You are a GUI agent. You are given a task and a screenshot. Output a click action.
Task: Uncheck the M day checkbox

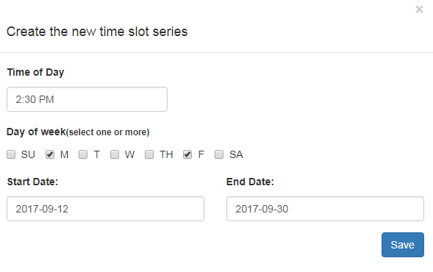coord(50,154)
